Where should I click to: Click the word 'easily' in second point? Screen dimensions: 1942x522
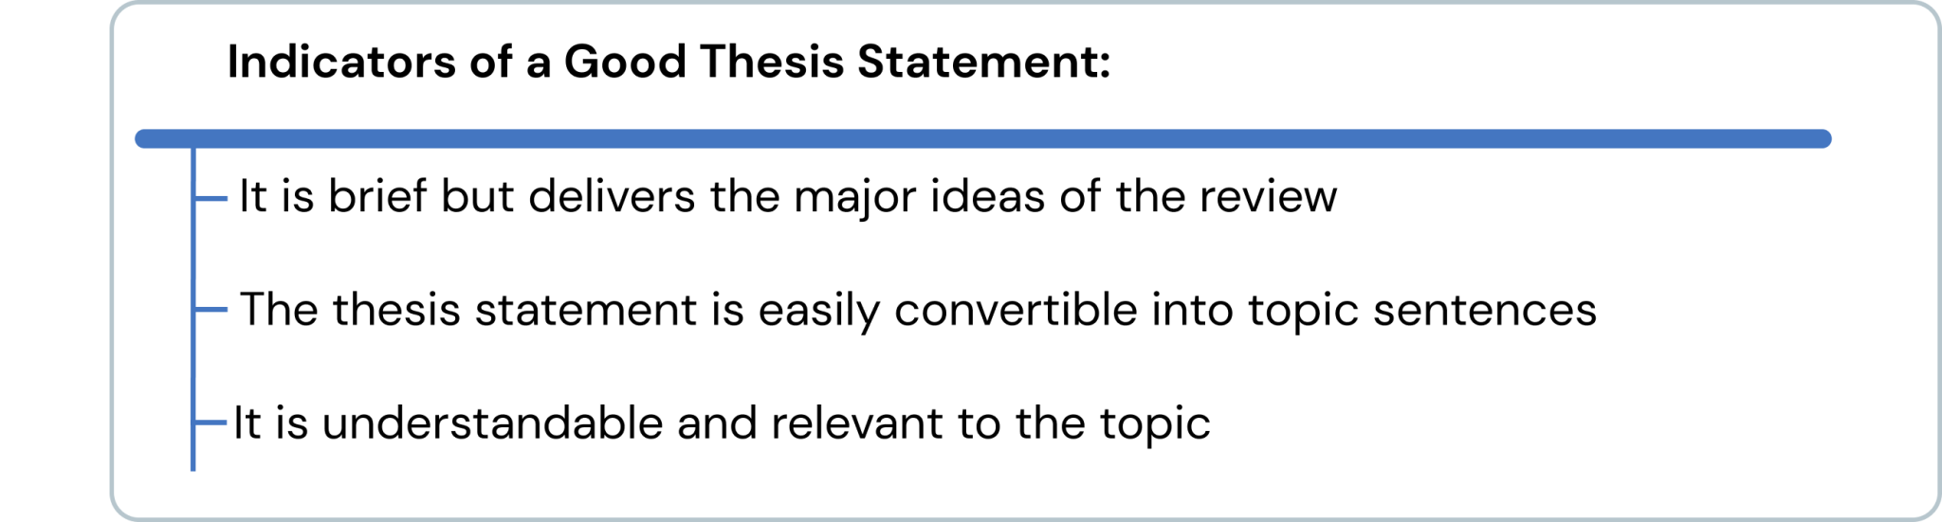819,310
